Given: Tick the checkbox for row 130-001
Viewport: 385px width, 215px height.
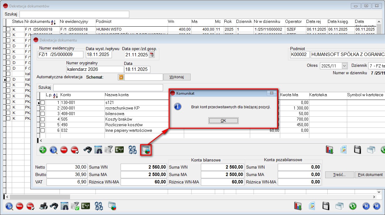Looking at the screenshot, I should point(43,103).
